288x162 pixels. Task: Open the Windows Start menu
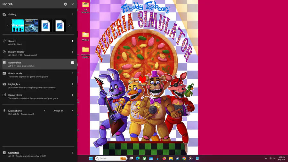(x=91, y=158)
